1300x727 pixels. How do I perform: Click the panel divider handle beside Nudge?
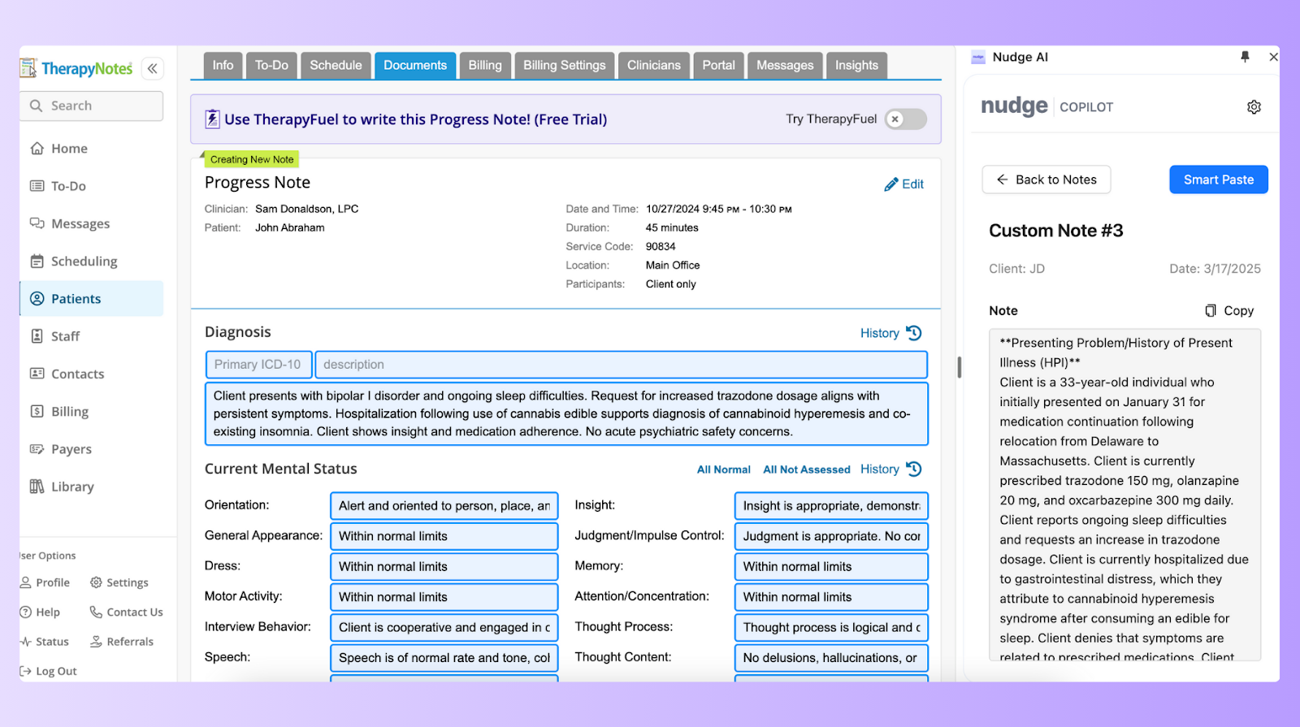pos(959,367)
